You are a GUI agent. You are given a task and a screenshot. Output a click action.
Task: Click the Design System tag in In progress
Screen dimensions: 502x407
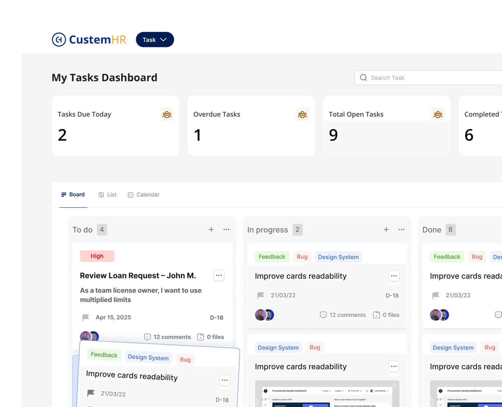coord(338,257)
